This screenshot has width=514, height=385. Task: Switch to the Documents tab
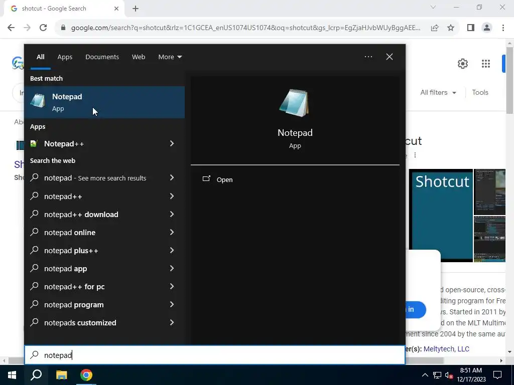(102, 57)
